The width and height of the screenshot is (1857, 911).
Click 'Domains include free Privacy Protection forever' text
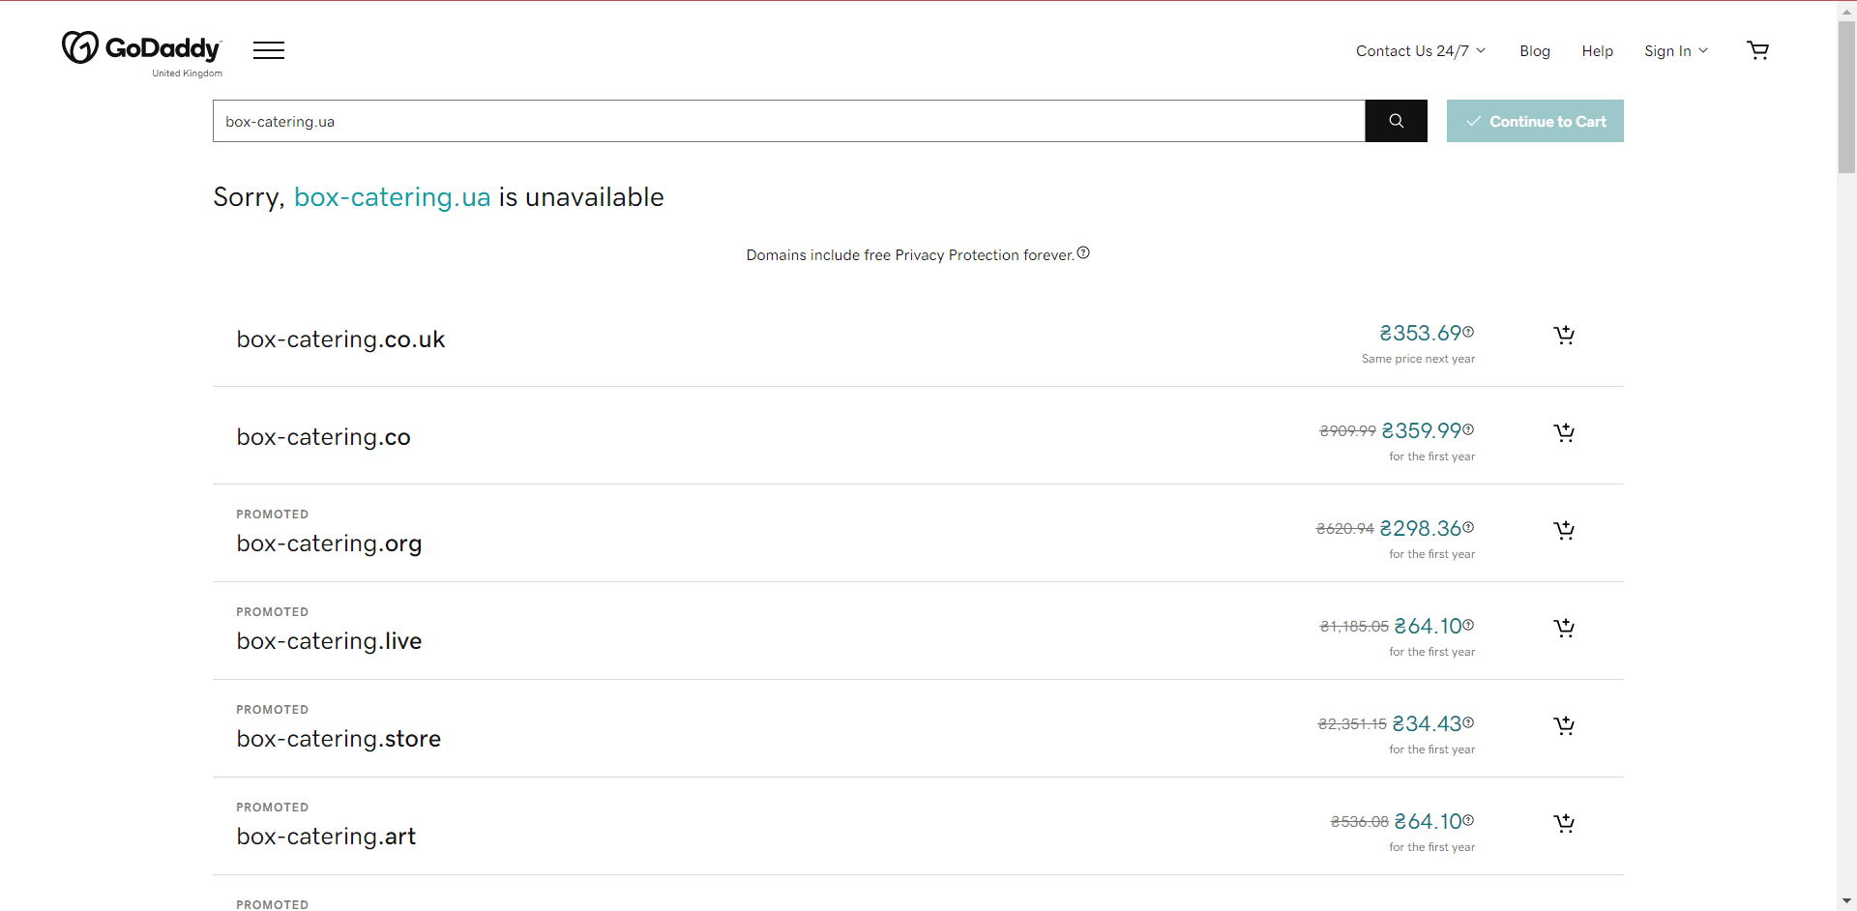[910, 255]
